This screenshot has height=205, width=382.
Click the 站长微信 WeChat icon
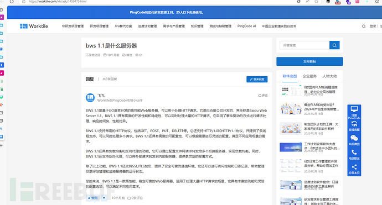click(x=354, y=138)
